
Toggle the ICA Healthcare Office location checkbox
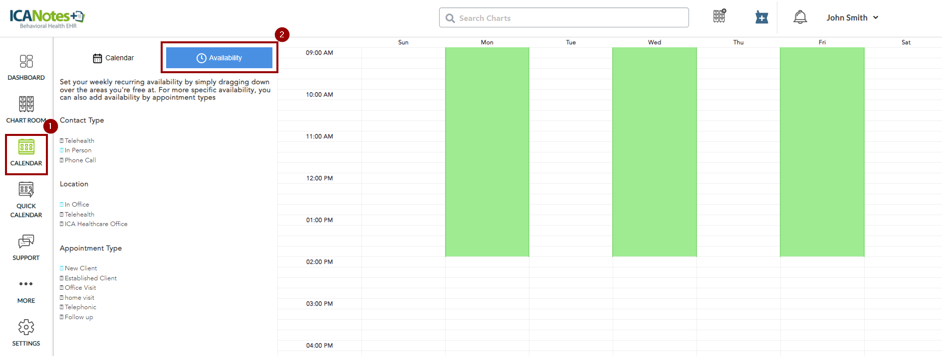62,224
